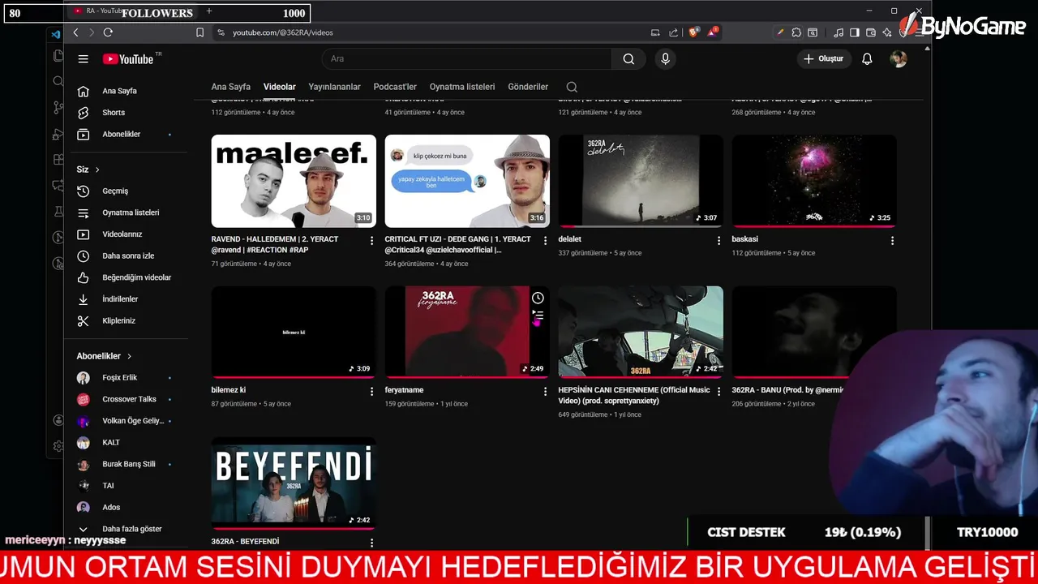The height and width of the screenshot is (584, 1038).
Task: Open the notifications bell
Action: pyautogui.click(x=867, y=59)
